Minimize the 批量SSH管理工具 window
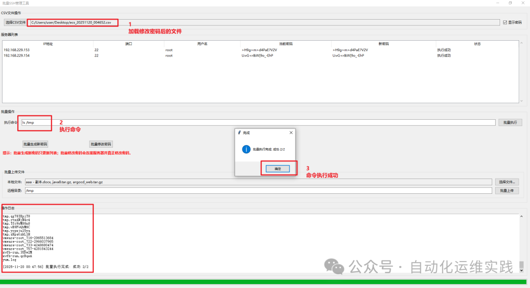 pos(498,3)
